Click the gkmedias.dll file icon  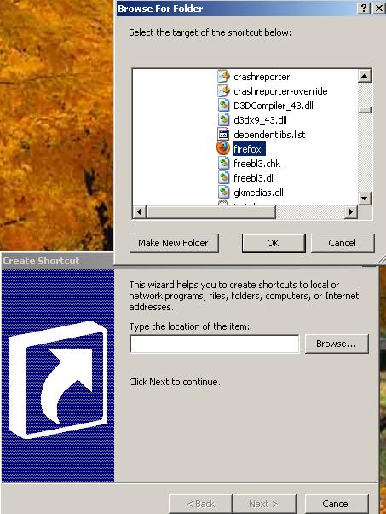coord(223,192)
